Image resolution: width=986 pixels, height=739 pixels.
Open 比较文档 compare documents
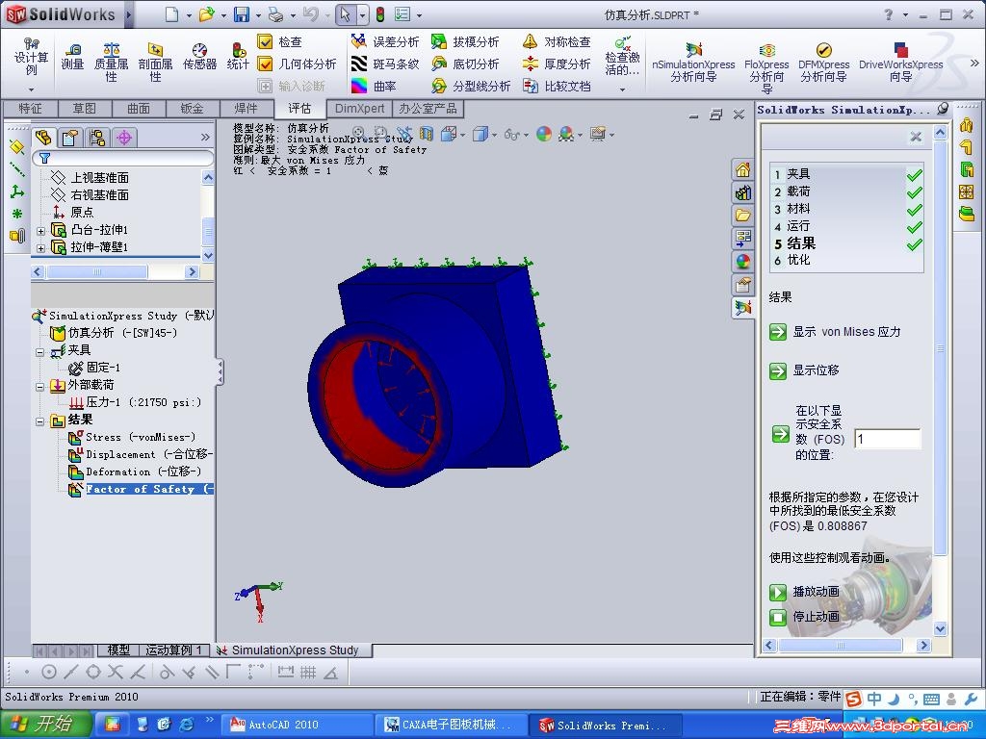pos(558,86)
